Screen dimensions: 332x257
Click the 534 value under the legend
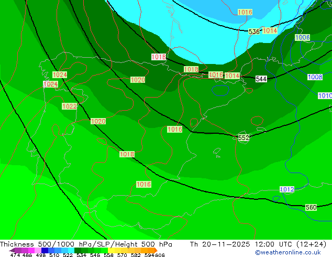[81, 255]
